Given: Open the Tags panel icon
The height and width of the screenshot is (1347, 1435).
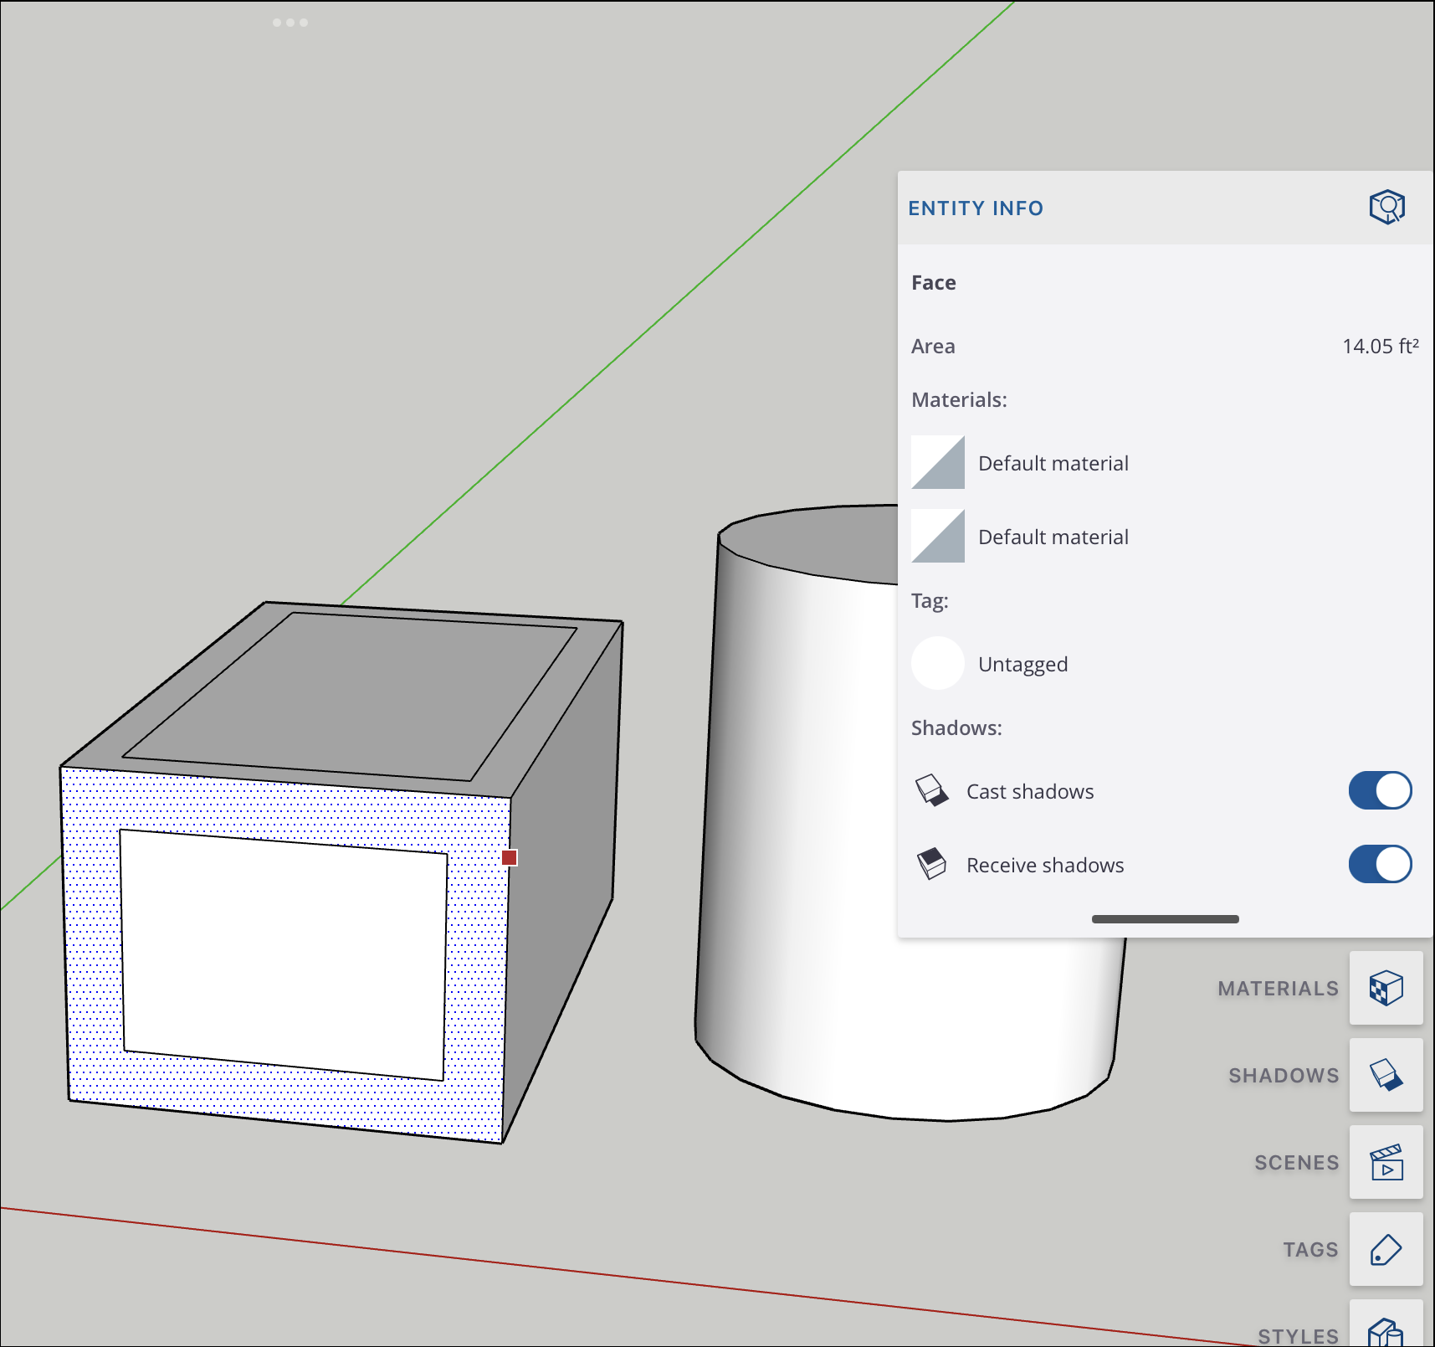Looking at the screenshot, I should pyautogui.click(x=1386, y=1249).
